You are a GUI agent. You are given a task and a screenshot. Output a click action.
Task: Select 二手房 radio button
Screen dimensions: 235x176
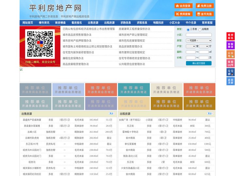point(188,30)
